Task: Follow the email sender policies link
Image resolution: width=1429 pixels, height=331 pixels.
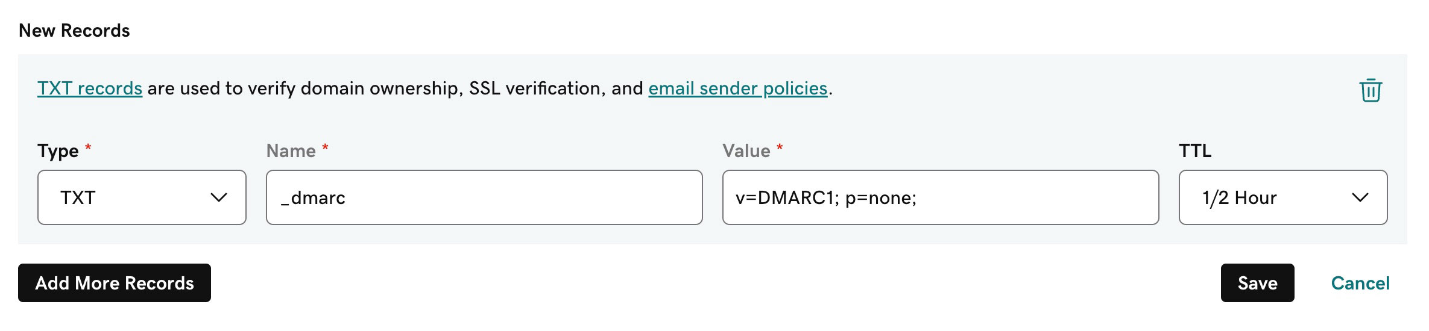Action: [x=737, y=88]
